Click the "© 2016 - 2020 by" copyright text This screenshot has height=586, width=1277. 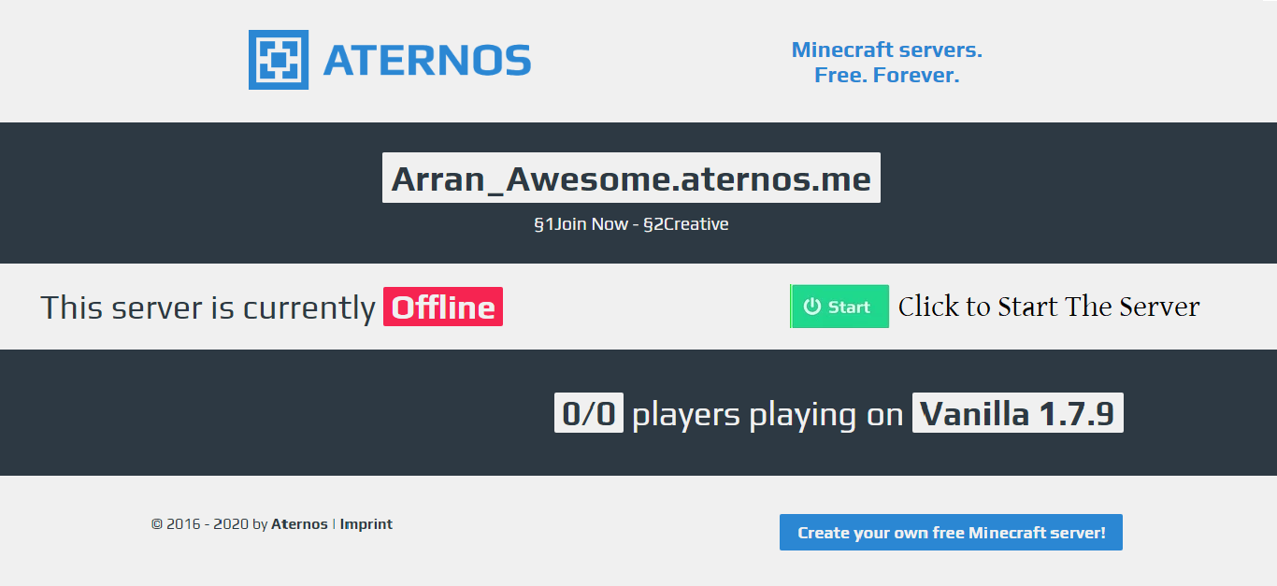pos(209,524)
